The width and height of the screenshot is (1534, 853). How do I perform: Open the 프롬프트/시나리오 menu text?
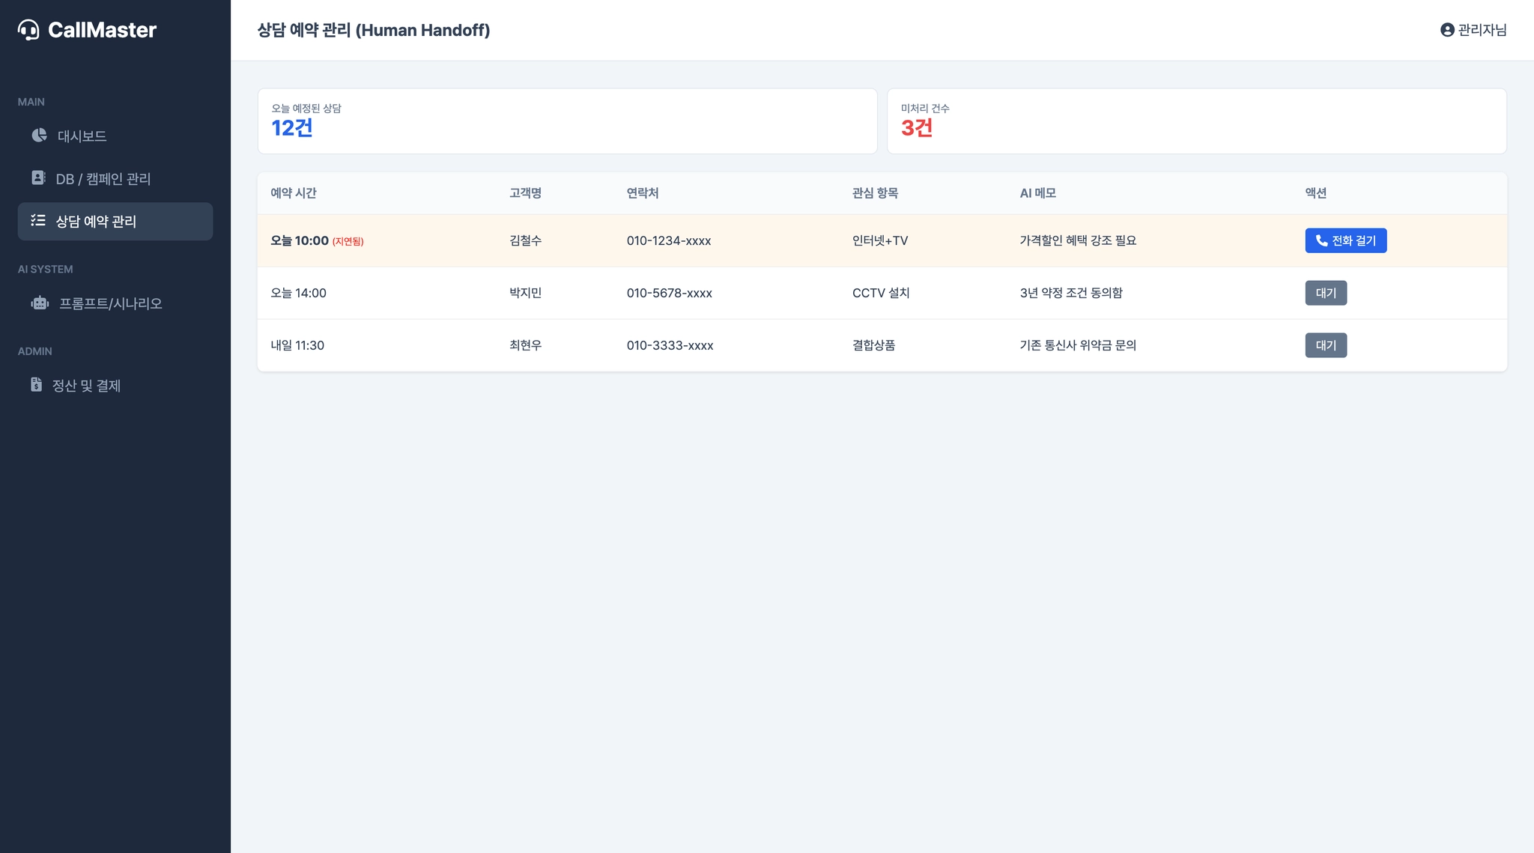111,303
